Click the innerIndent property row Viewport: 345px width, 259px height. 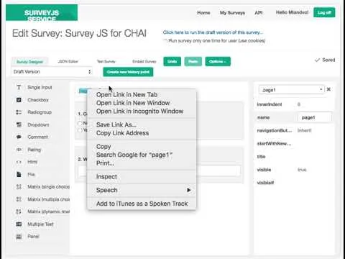295,104
